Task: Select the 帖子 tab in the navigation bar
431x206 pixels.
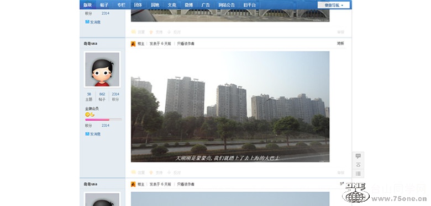Action: click(104, 5)
